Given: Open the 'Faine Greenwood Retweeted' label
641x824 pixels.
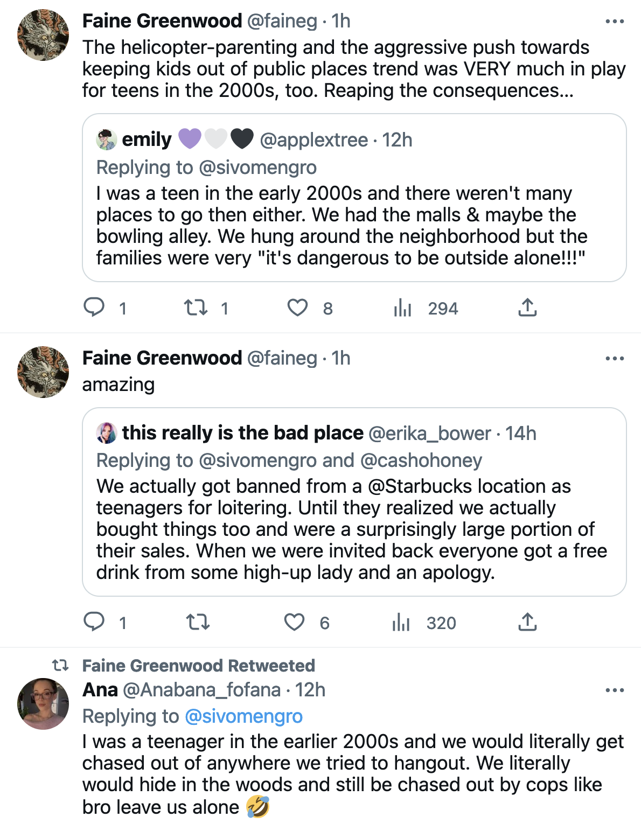Looking at the screenshot, I should click(198, 666).
